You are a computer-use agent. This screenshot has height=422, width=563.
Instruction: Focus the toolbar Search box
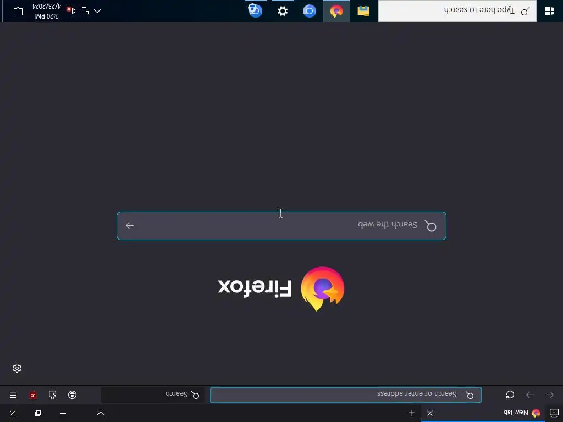pyautogui.click(x=153, y=395)
